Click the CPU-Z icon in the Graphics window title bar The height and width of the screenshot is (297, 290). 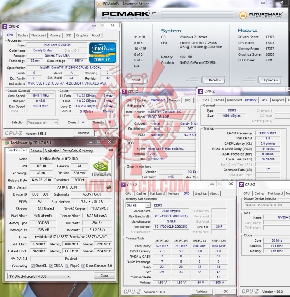pos(241,184)
